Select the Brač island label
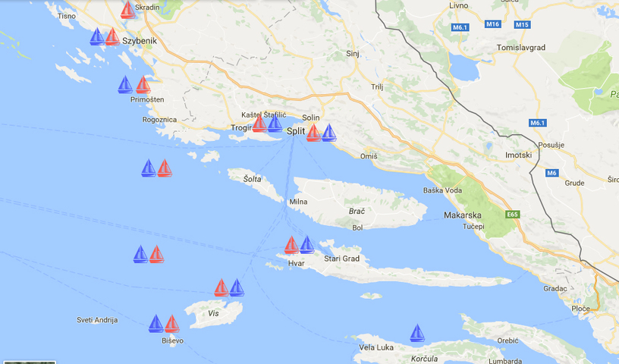This screenshot has height=364, width=619. tap(357, 212)
